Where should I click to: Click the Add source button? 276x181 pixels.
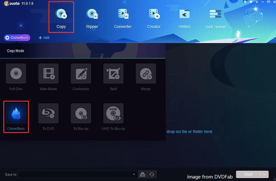[44, 37]
